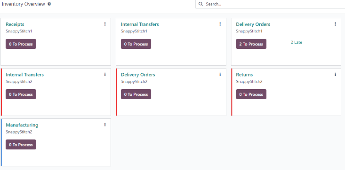
Task: Open the three-dot menu on the Manufacturing card
Action: coord(105,125)
